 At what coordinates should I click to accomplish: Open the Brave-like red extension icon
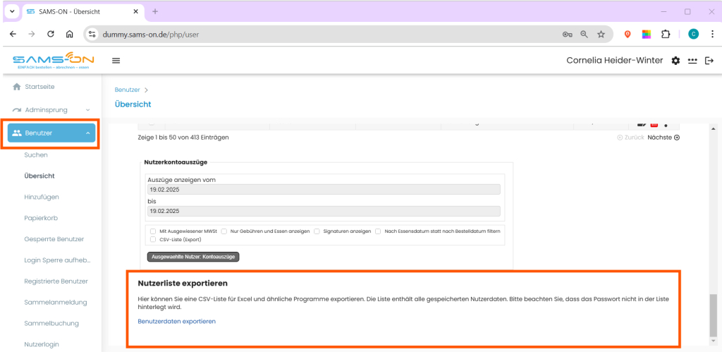(627, 34)
